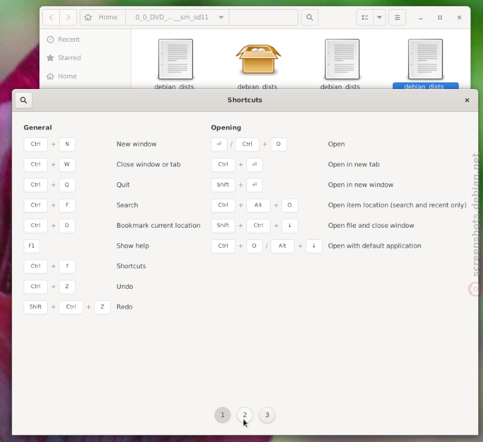
Task: Minimize the file manager window
Action: pos(421,18)
